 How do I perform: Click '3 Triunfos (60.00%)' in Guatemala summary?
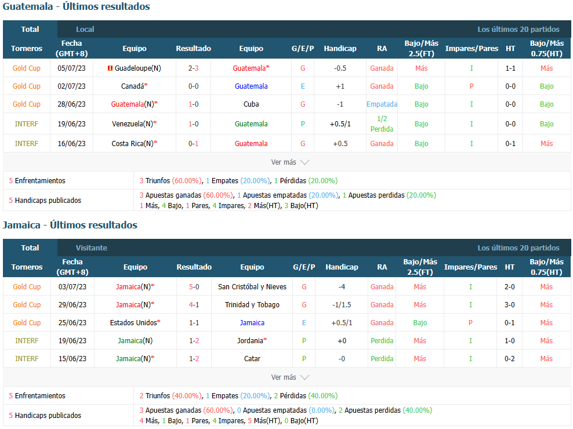(x=171, y=180)
